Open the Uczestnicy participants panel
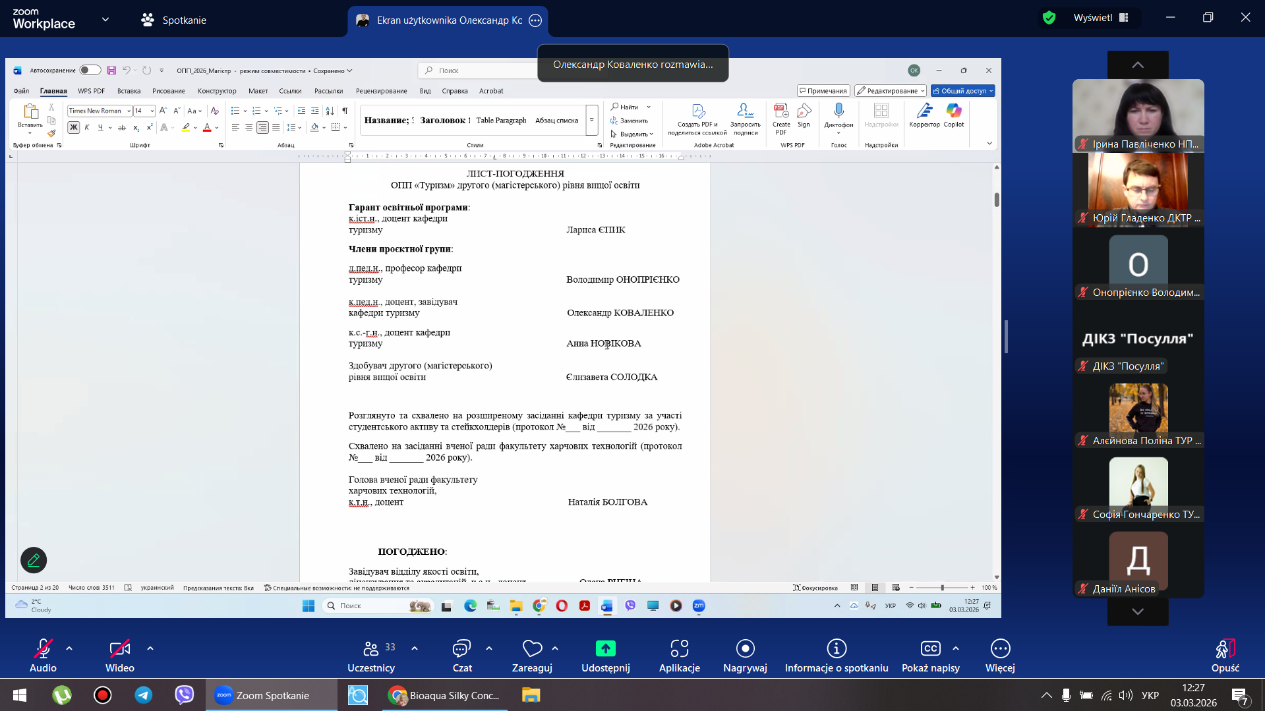 pyautogui.click(x=371, y=650)
